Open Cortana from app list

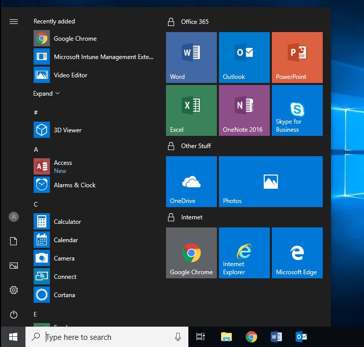(x=94, y=295)
